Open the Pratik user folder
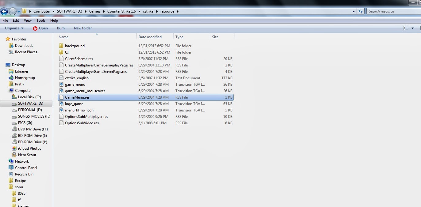This screenshot has height=207, width=421. pos(19,84)
